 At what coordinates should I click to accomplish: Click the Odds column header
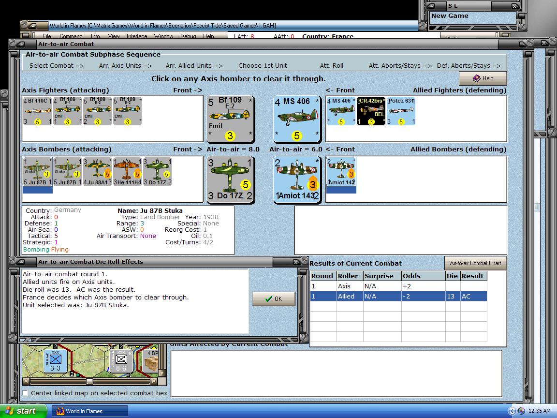point(423,276)
